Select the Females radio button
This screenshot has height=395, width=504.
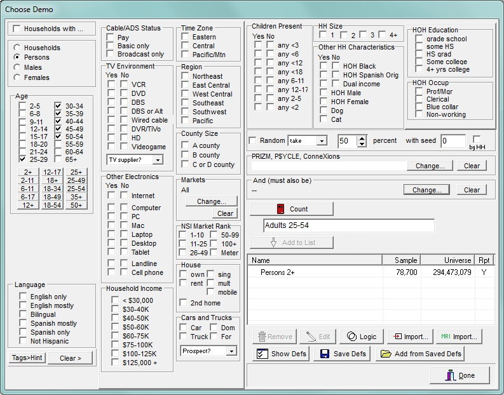pyautogui.click(x=17, y=77)
